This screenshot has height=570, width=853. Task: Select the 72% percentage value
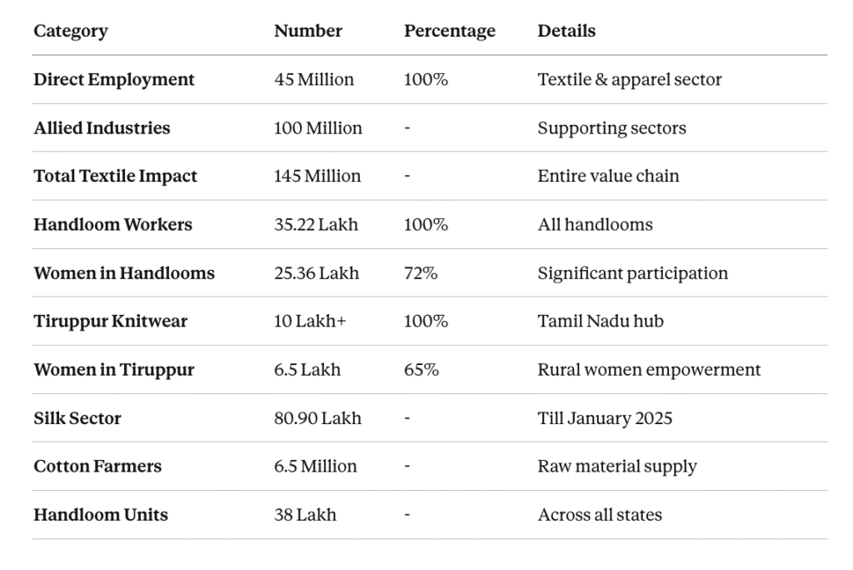[x=421, y=273]
